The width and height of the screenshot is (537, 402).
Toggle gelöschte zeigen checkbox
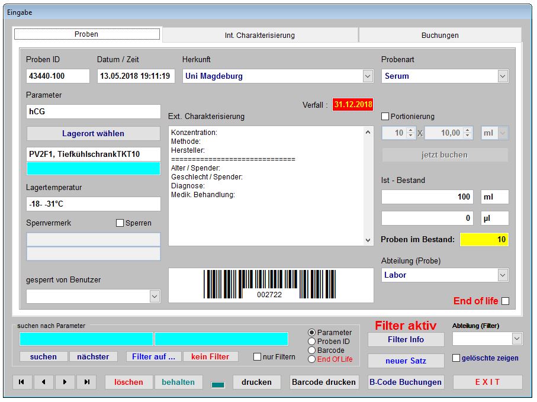[x=456, y=358]
